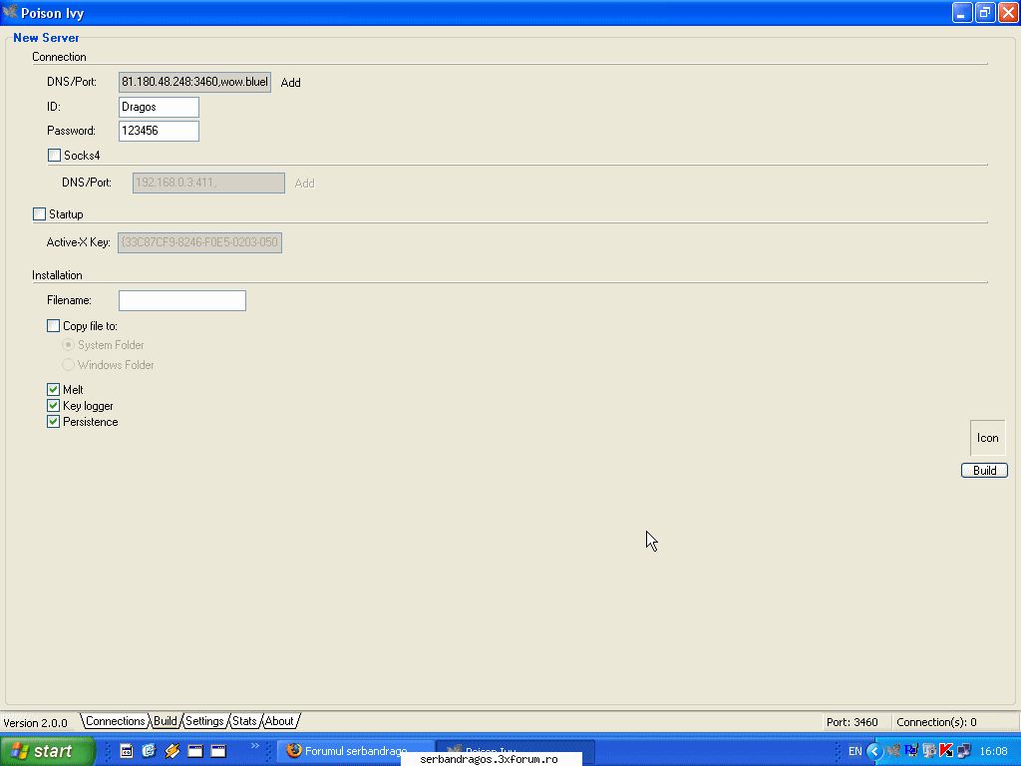
Task: Uncheck the Persistence option
Action: pyautogui.click(x=54, y=422)
